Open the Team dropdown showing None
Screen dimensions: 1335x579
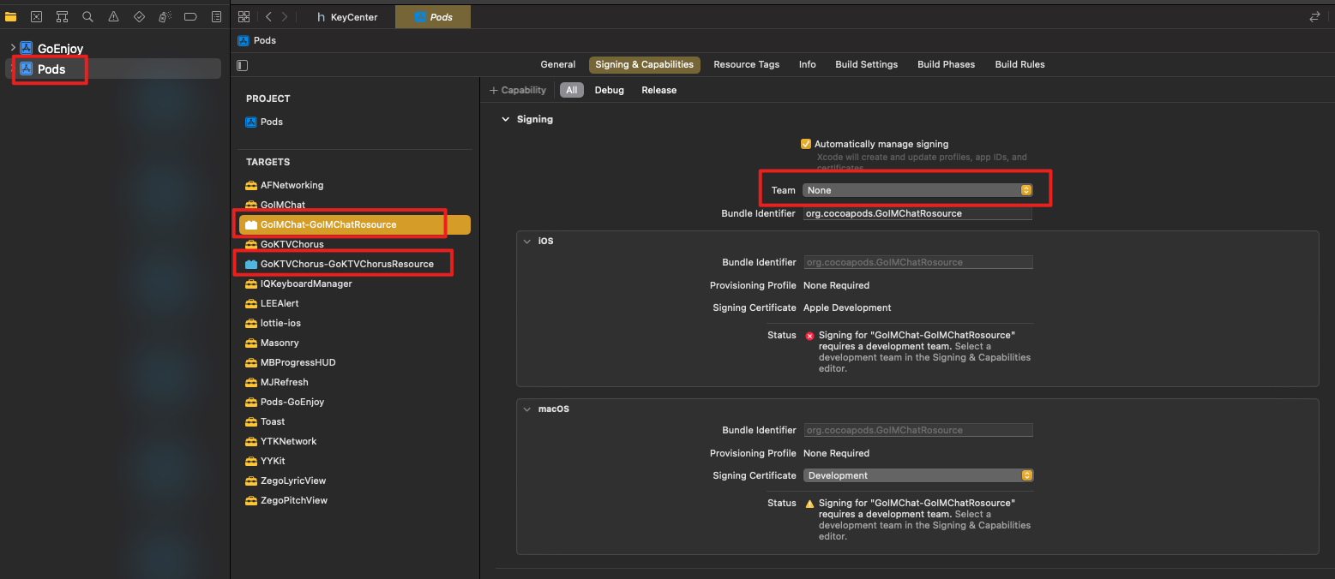pos(917,190)
